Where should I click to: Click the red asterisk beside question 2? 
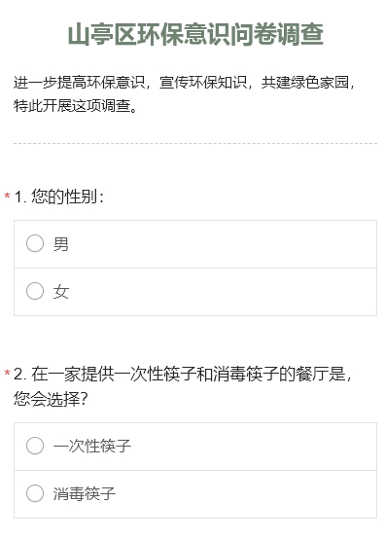[x=7, y=373]
